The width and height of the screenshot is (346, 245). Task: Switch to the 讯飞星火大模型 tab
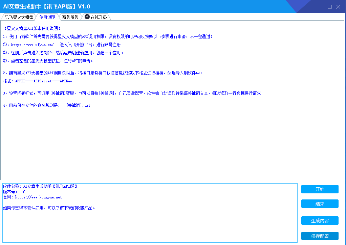point(19,17)
